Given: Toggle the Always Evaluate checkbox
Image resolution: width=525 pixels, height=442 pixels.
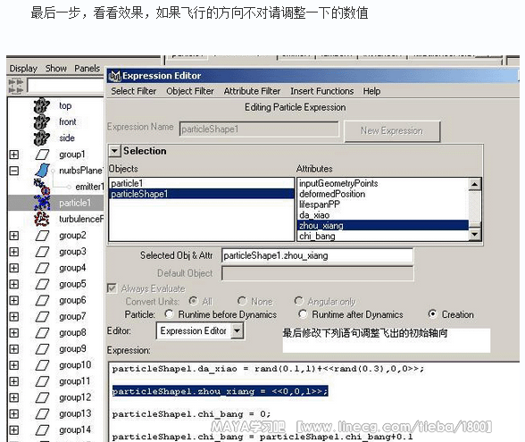Looking at the screenshot, I should [112, 288].
